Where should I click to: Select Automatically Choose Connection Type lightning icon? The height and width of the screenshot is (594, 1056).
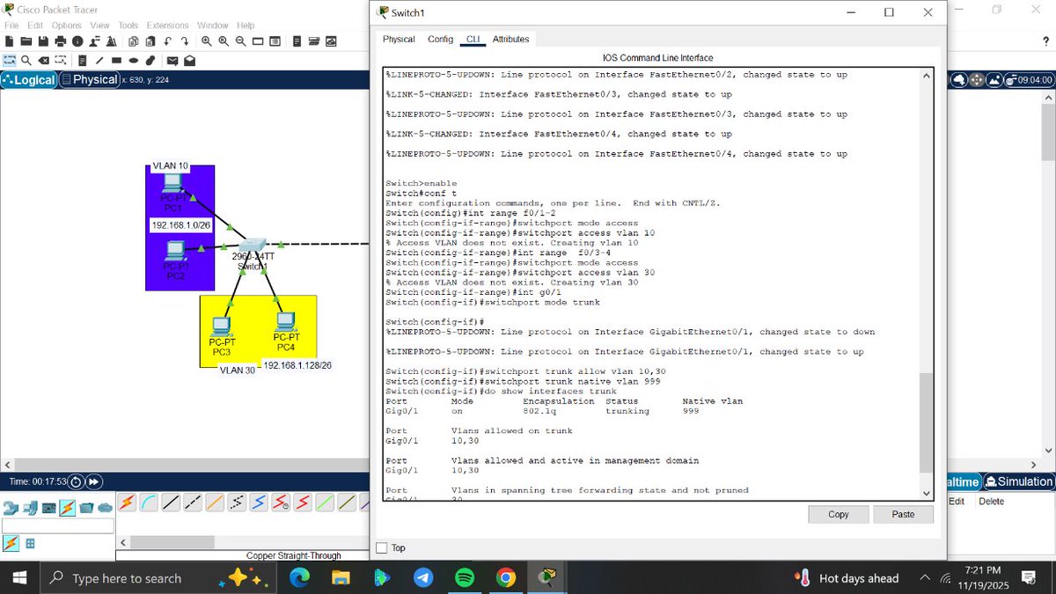126,502
